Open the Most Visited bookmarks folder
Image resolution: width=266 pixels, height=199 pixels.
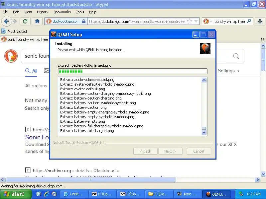(14, 31)
